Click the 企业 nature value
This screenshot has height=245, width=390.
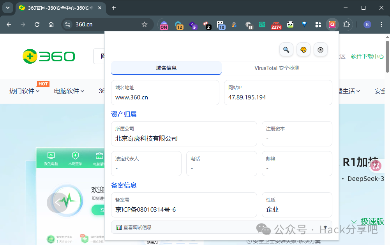[272, 210]
